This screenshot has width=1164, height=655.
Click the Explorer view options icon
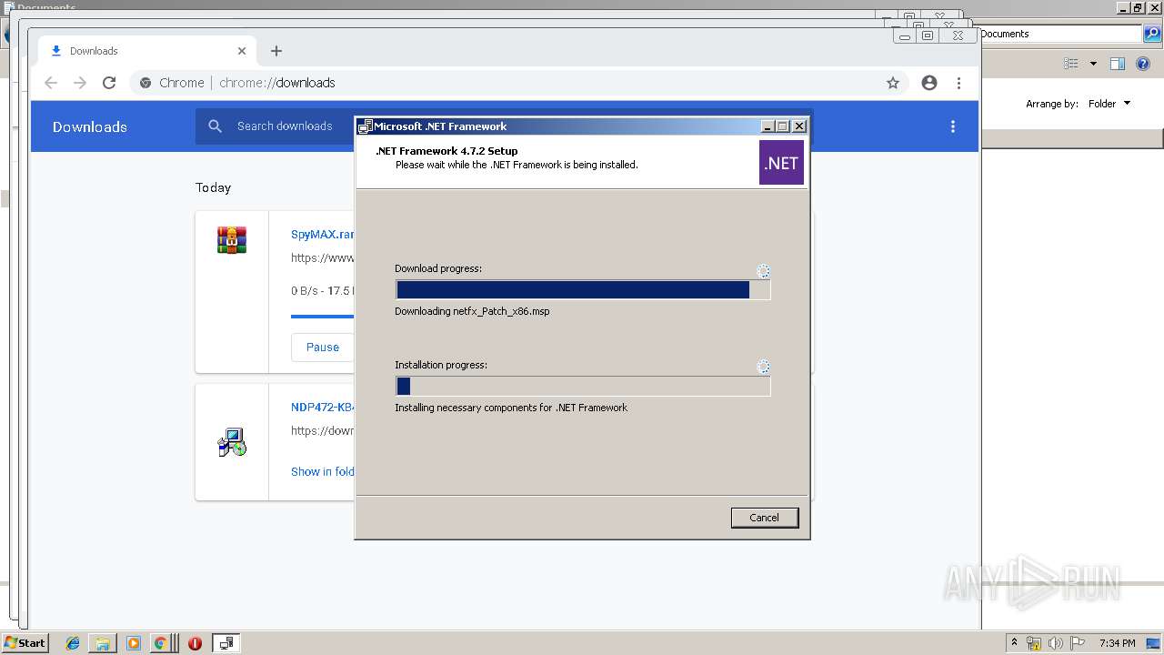[1071, 64]
